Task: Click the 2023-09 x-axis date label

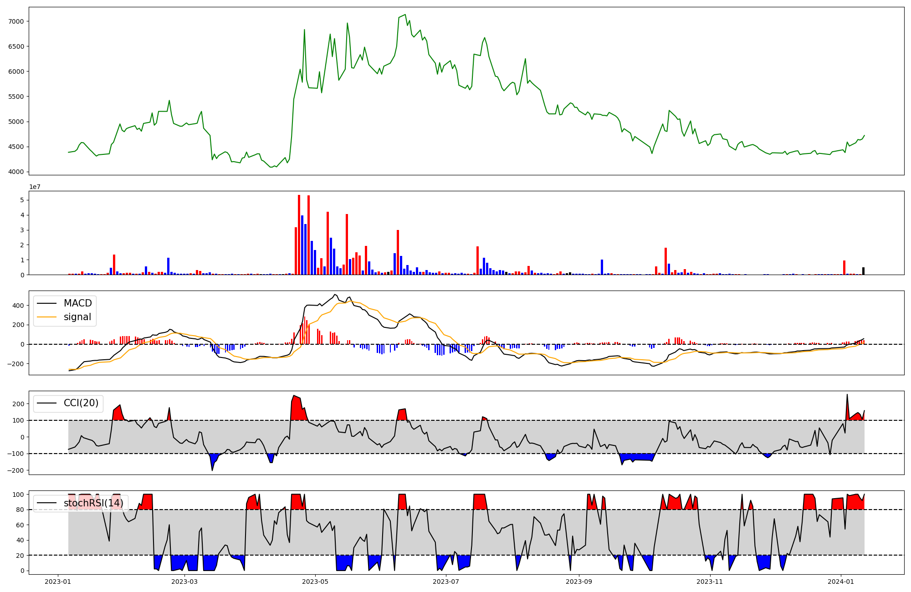Action: coord(579,582)
